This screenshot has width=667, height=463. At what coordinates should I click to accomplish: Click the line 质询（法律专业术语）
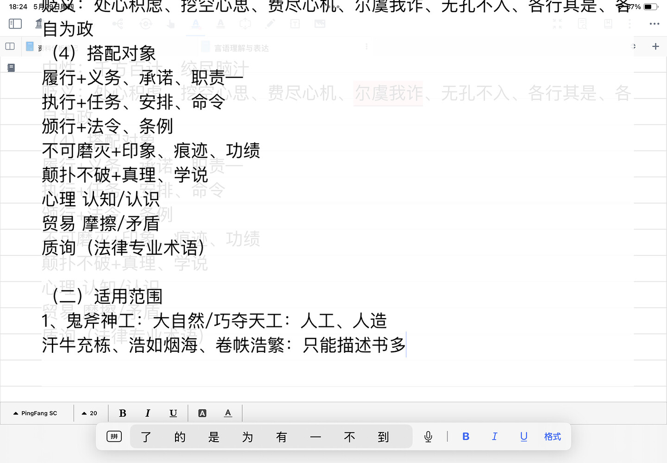pyautogui.click(x=123, y=248)
